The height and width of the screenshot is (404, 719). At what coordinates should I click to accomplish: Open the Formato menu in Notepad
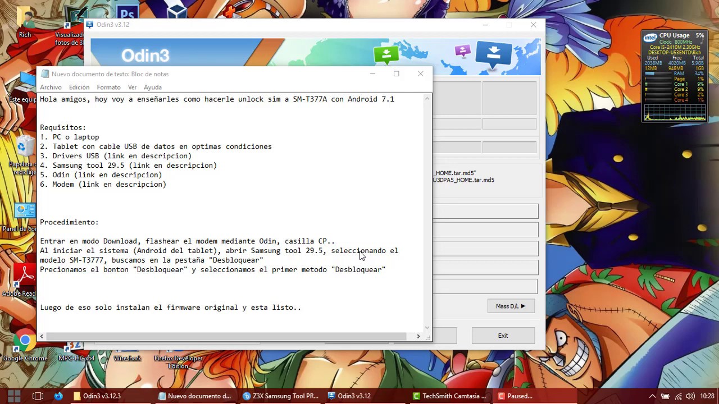(x=108, y=88)
